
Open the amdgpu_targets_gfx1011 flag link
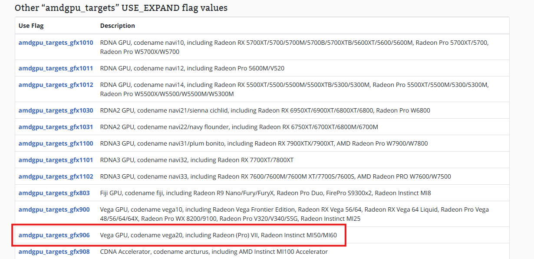point(56,68)
